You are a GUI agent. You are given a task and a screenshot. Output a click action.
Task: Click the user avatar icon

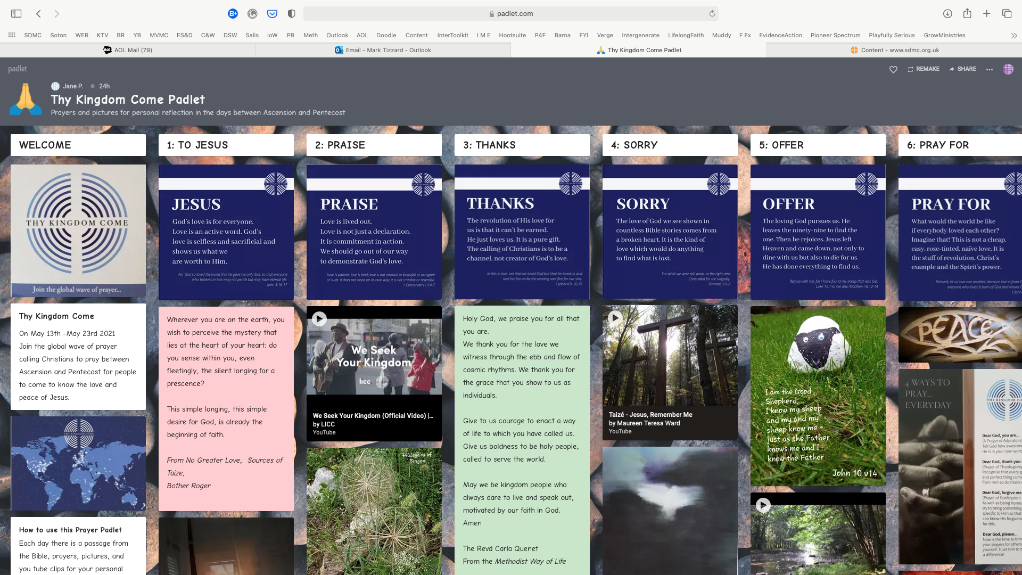click(1008, 69)
